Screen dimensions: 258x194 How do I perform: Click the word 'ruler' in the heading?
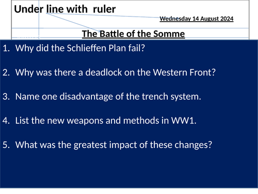tap(104, 9)
